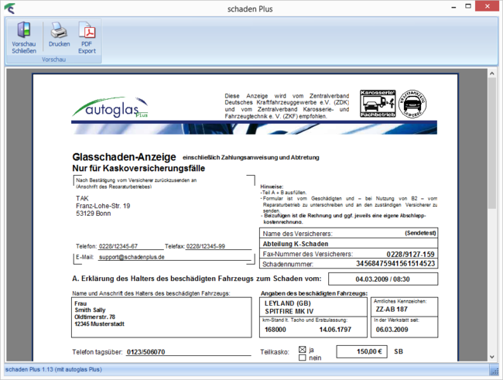Viewport: 503px width, 380px height.
Task: Click the Vorschau ribbon group label
Action: pyautogui.click(x=53, y=60)
